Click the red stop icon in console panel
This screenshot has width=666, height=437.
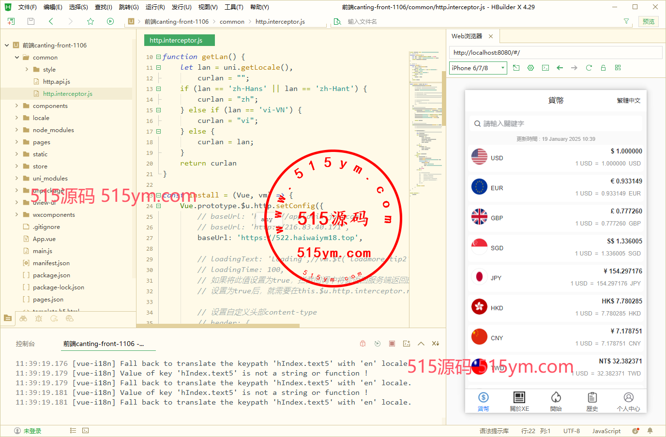click(392, 344)
